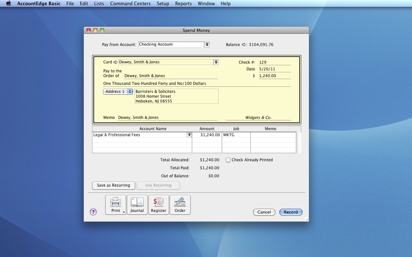Click the Cancel button
This screenshot has height=257, width=412.
click(x=264, y=212)
